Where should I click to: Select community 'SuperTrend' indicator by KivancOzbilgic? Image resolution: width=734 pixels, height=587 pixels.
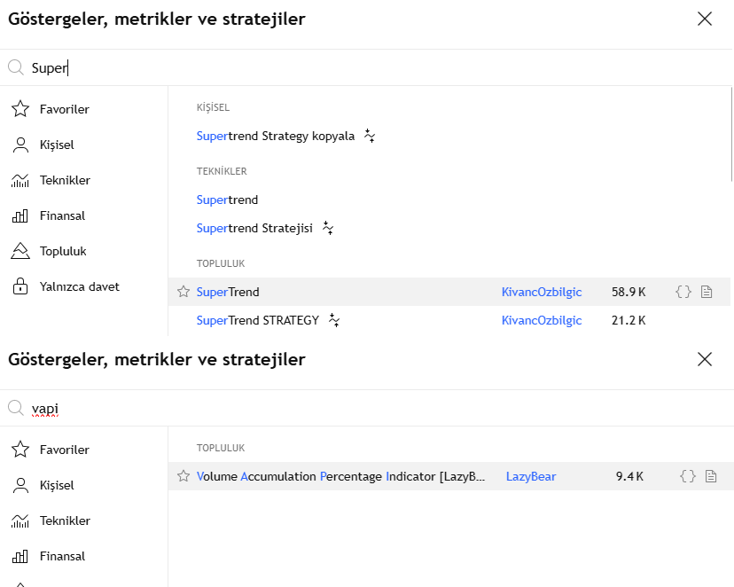pos(449,292)
